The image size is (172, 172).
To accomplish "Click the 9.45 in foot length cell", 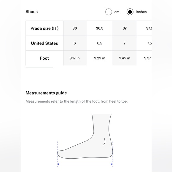I will click(x=125, y=58).
